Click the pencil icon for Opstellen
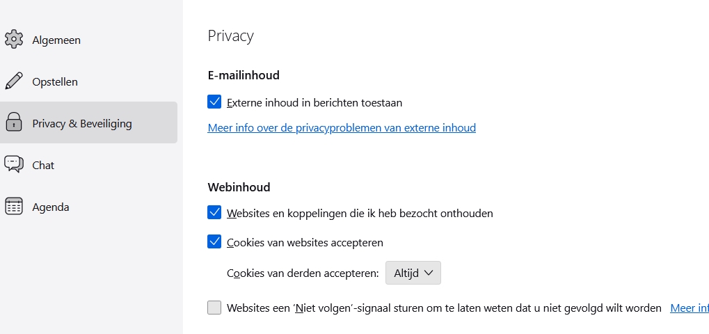This screenshot has width=709, height=334. pyautogui.click(x=14, y=81)
